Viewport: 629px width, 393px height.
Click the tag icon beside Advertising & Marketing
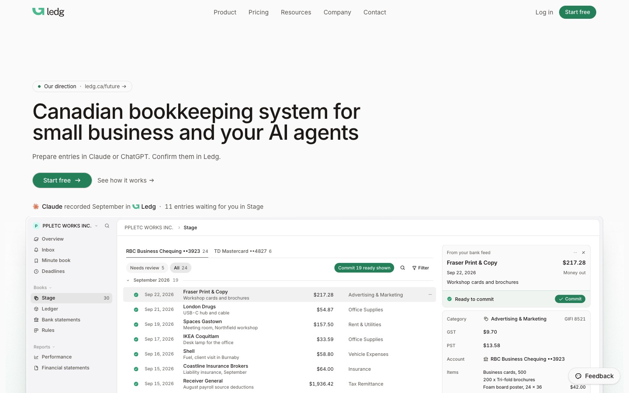click(486, 319)
